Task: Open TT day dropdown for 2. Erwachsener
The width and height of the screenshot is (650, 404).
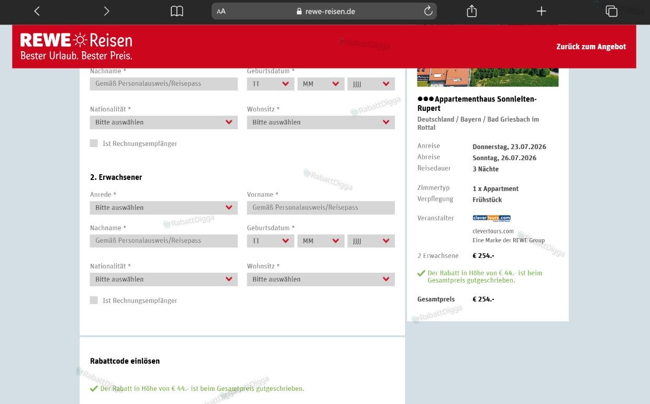Action: click(270, 241)
